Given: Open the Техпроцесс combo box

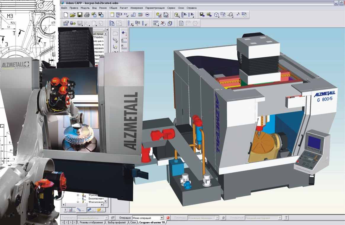Looking at the screenshot, I should coord(92,218).
